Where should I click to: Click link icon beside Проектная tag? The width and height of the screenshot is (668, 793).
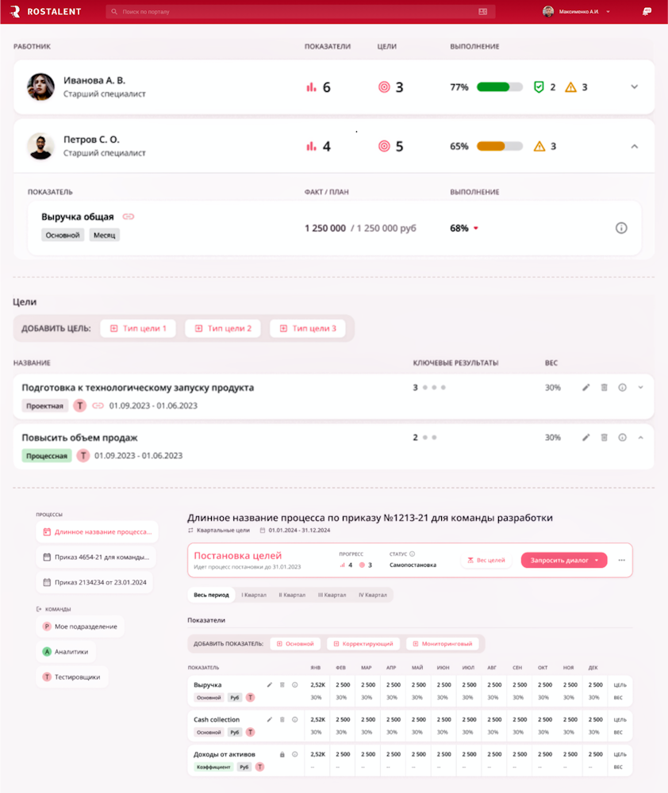coord(98,405)
